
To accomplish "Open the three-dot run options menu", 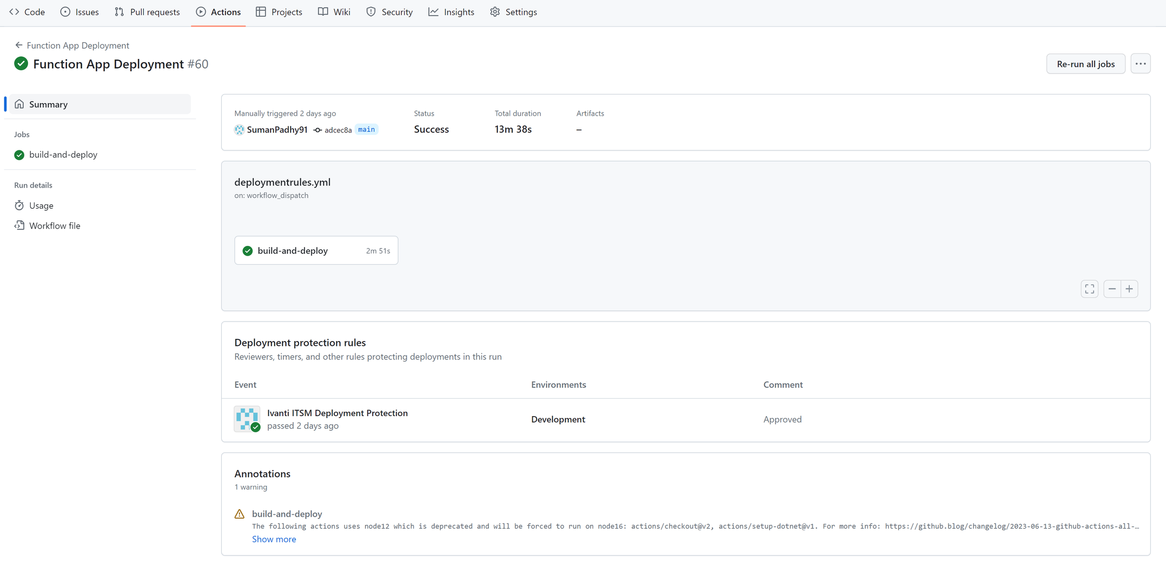I will [x=1140, y=64].
